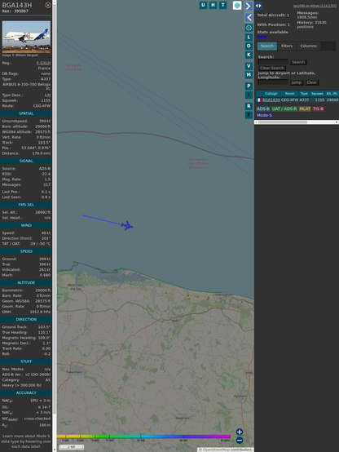Viewport: 339px width, 452px height.
Task: Toggle the T tracks button
Action: click(222, 5)
